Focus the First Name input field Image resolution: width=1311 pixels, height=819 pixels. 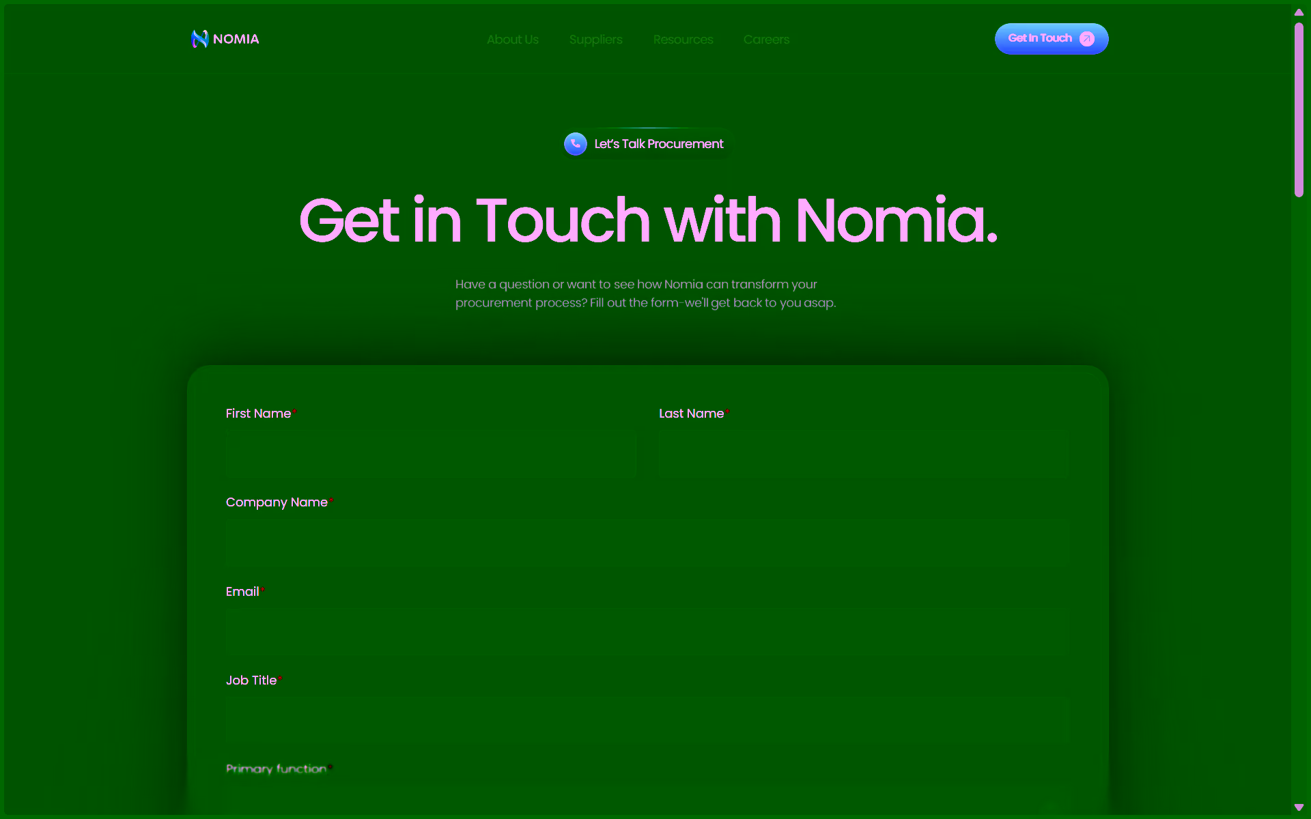[x=431, y=454]
